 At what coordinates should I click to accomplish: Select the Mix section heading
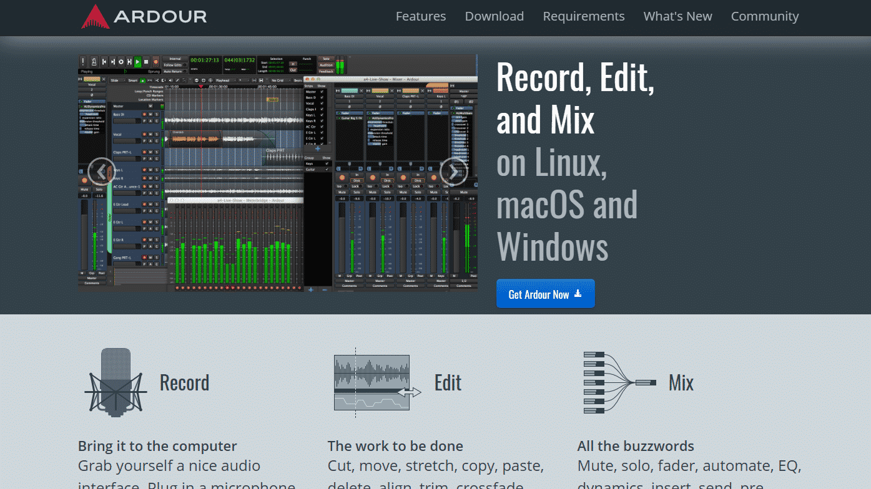pos(681,382)
